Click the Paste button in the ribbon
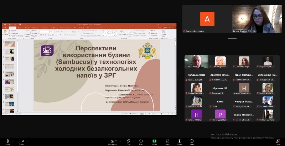Viewport: 285px width, 146px height. [5, 33]
